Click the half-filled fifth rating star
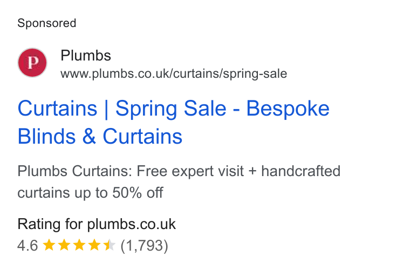This screenshot has width=410, height=269. (x=110, y=245)
